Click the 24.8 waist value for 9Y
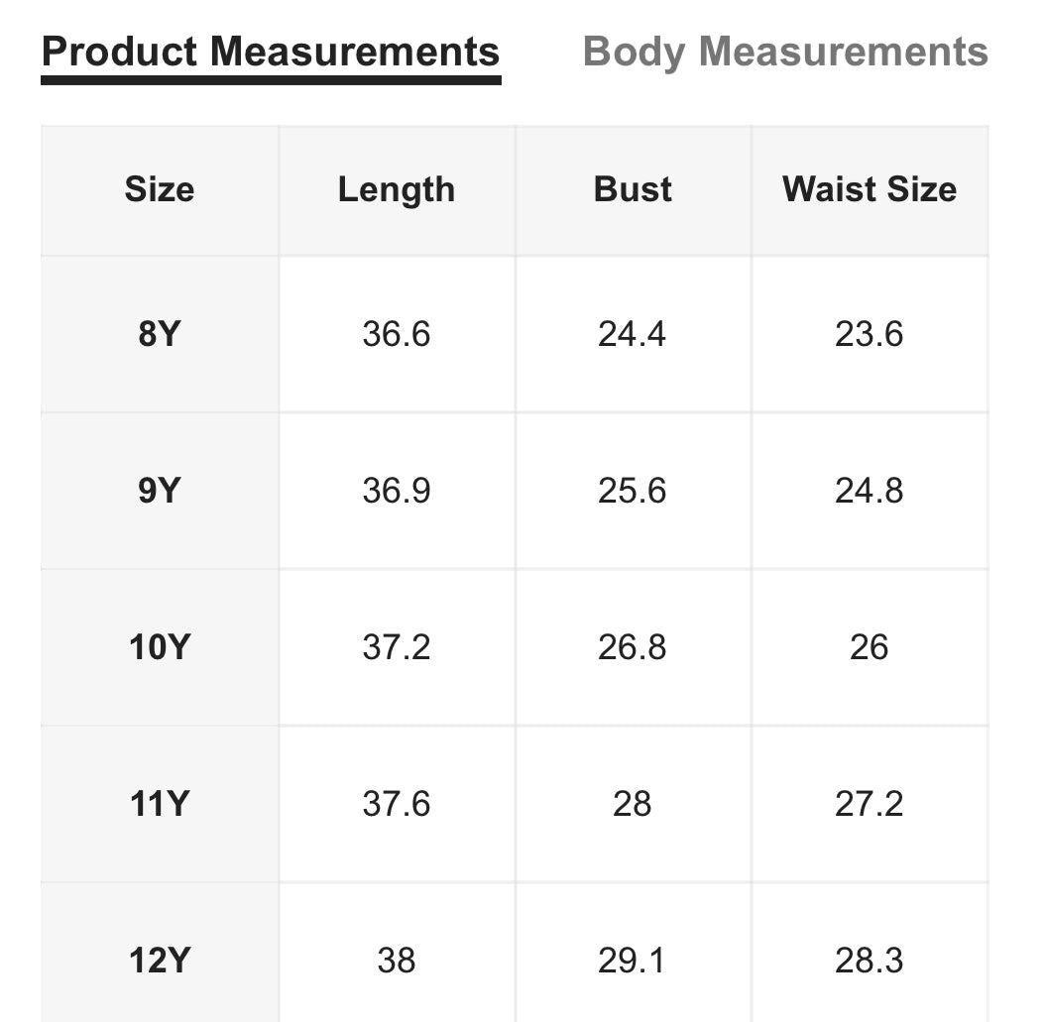 click(870, 491)
